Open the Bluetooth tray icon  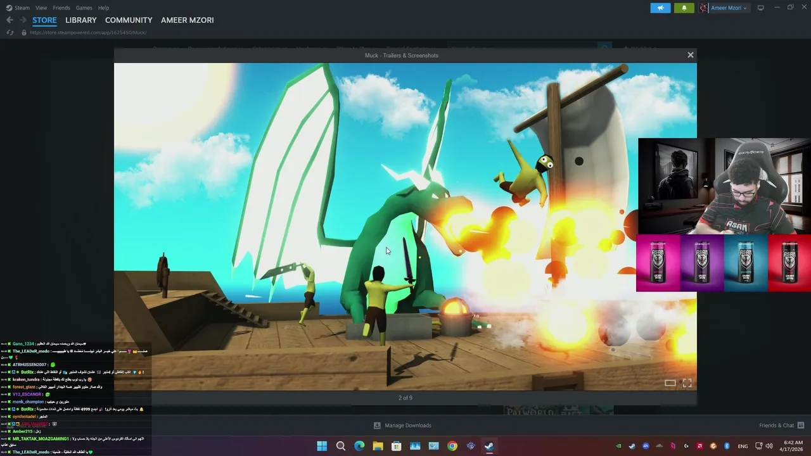pyautogui.click(x=727, y=446)
